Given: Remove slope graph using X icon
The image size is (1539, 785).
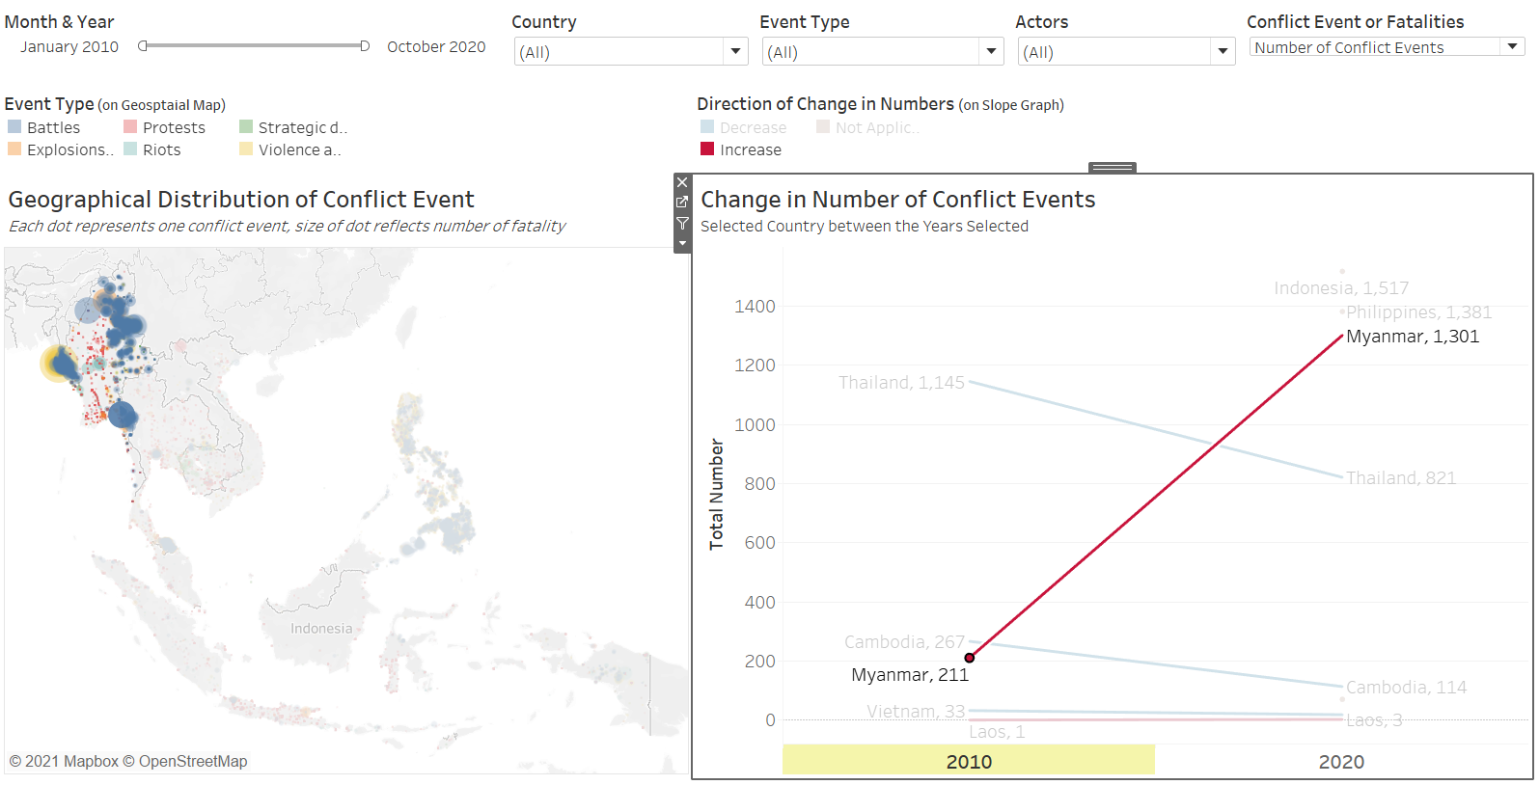Looking at the screenshot, I should coord(682,182).
